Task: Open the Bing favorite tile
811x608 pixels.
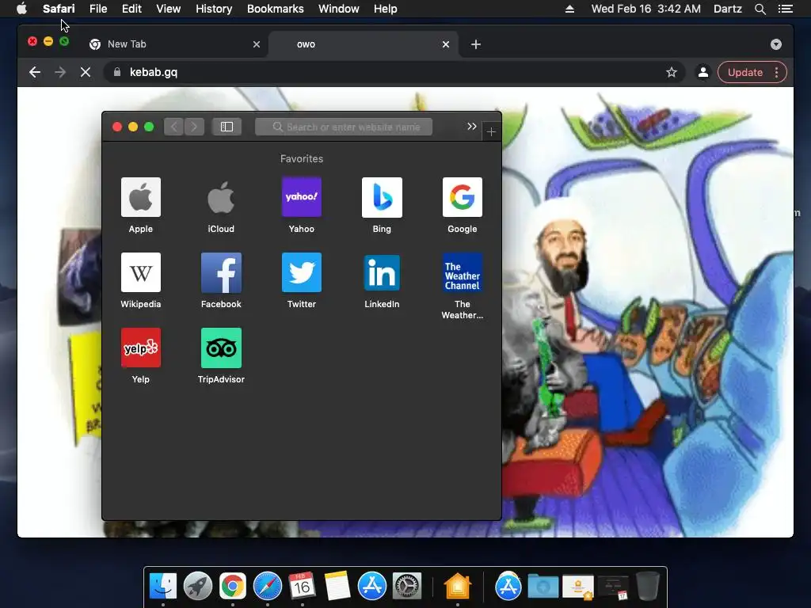Action: [382, 197]
